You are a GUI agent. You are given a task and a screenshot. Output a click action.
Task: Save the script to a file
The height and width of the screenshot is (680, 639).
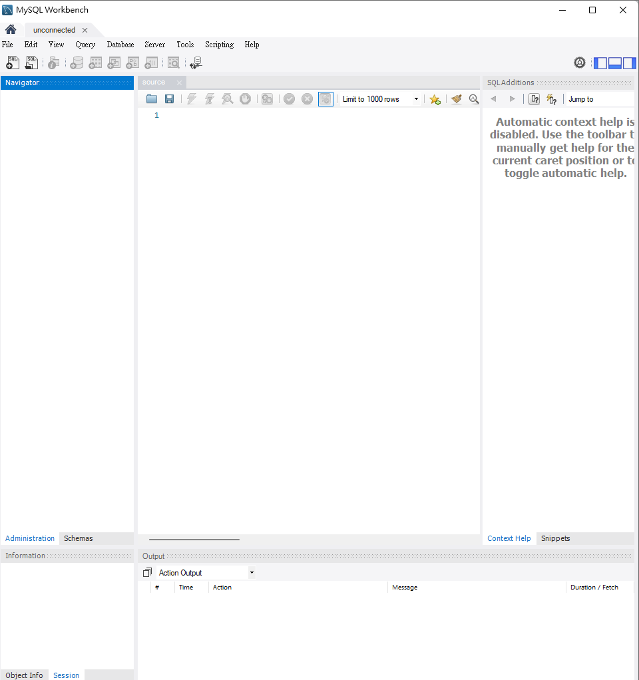coord(169,99)
